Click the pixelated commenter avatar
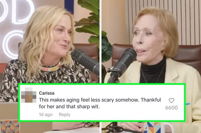Image resolution: width=201 pixels, height=133 pixels. point(29,95)
